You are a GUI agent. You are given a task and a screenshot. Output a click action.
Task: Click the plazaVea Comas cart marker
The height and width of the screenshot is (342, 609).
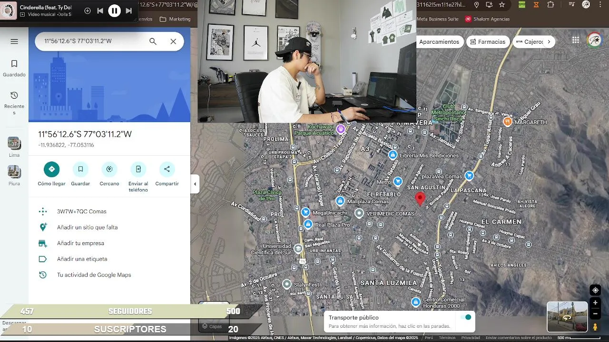tap(469, 176)
